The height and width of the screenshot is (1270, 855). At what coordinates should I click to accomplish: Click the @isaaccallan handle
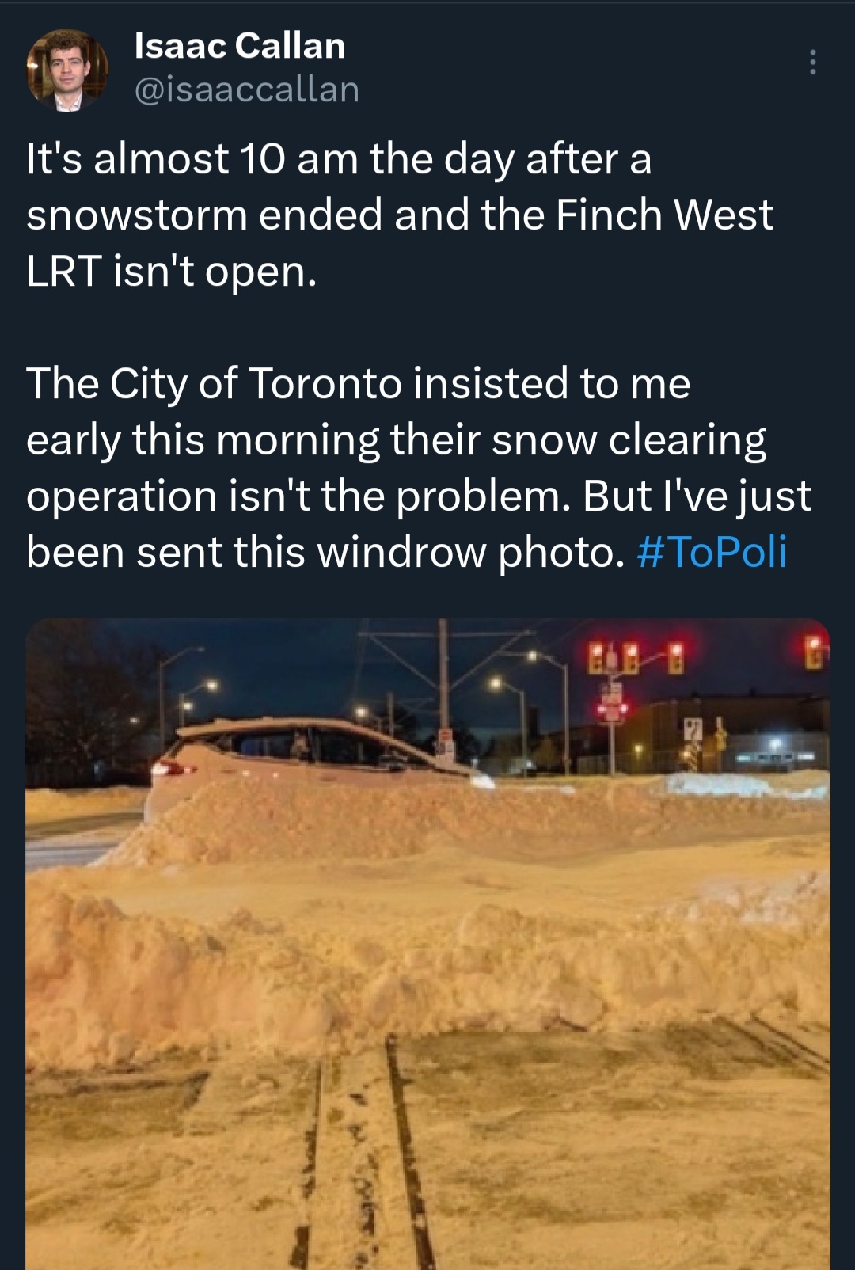(247, 89)
